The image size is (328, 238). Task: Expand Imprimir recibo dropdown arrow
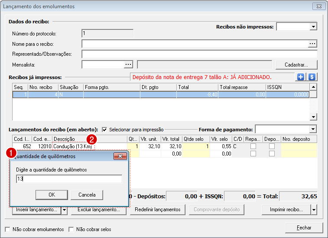click(314, 210)
